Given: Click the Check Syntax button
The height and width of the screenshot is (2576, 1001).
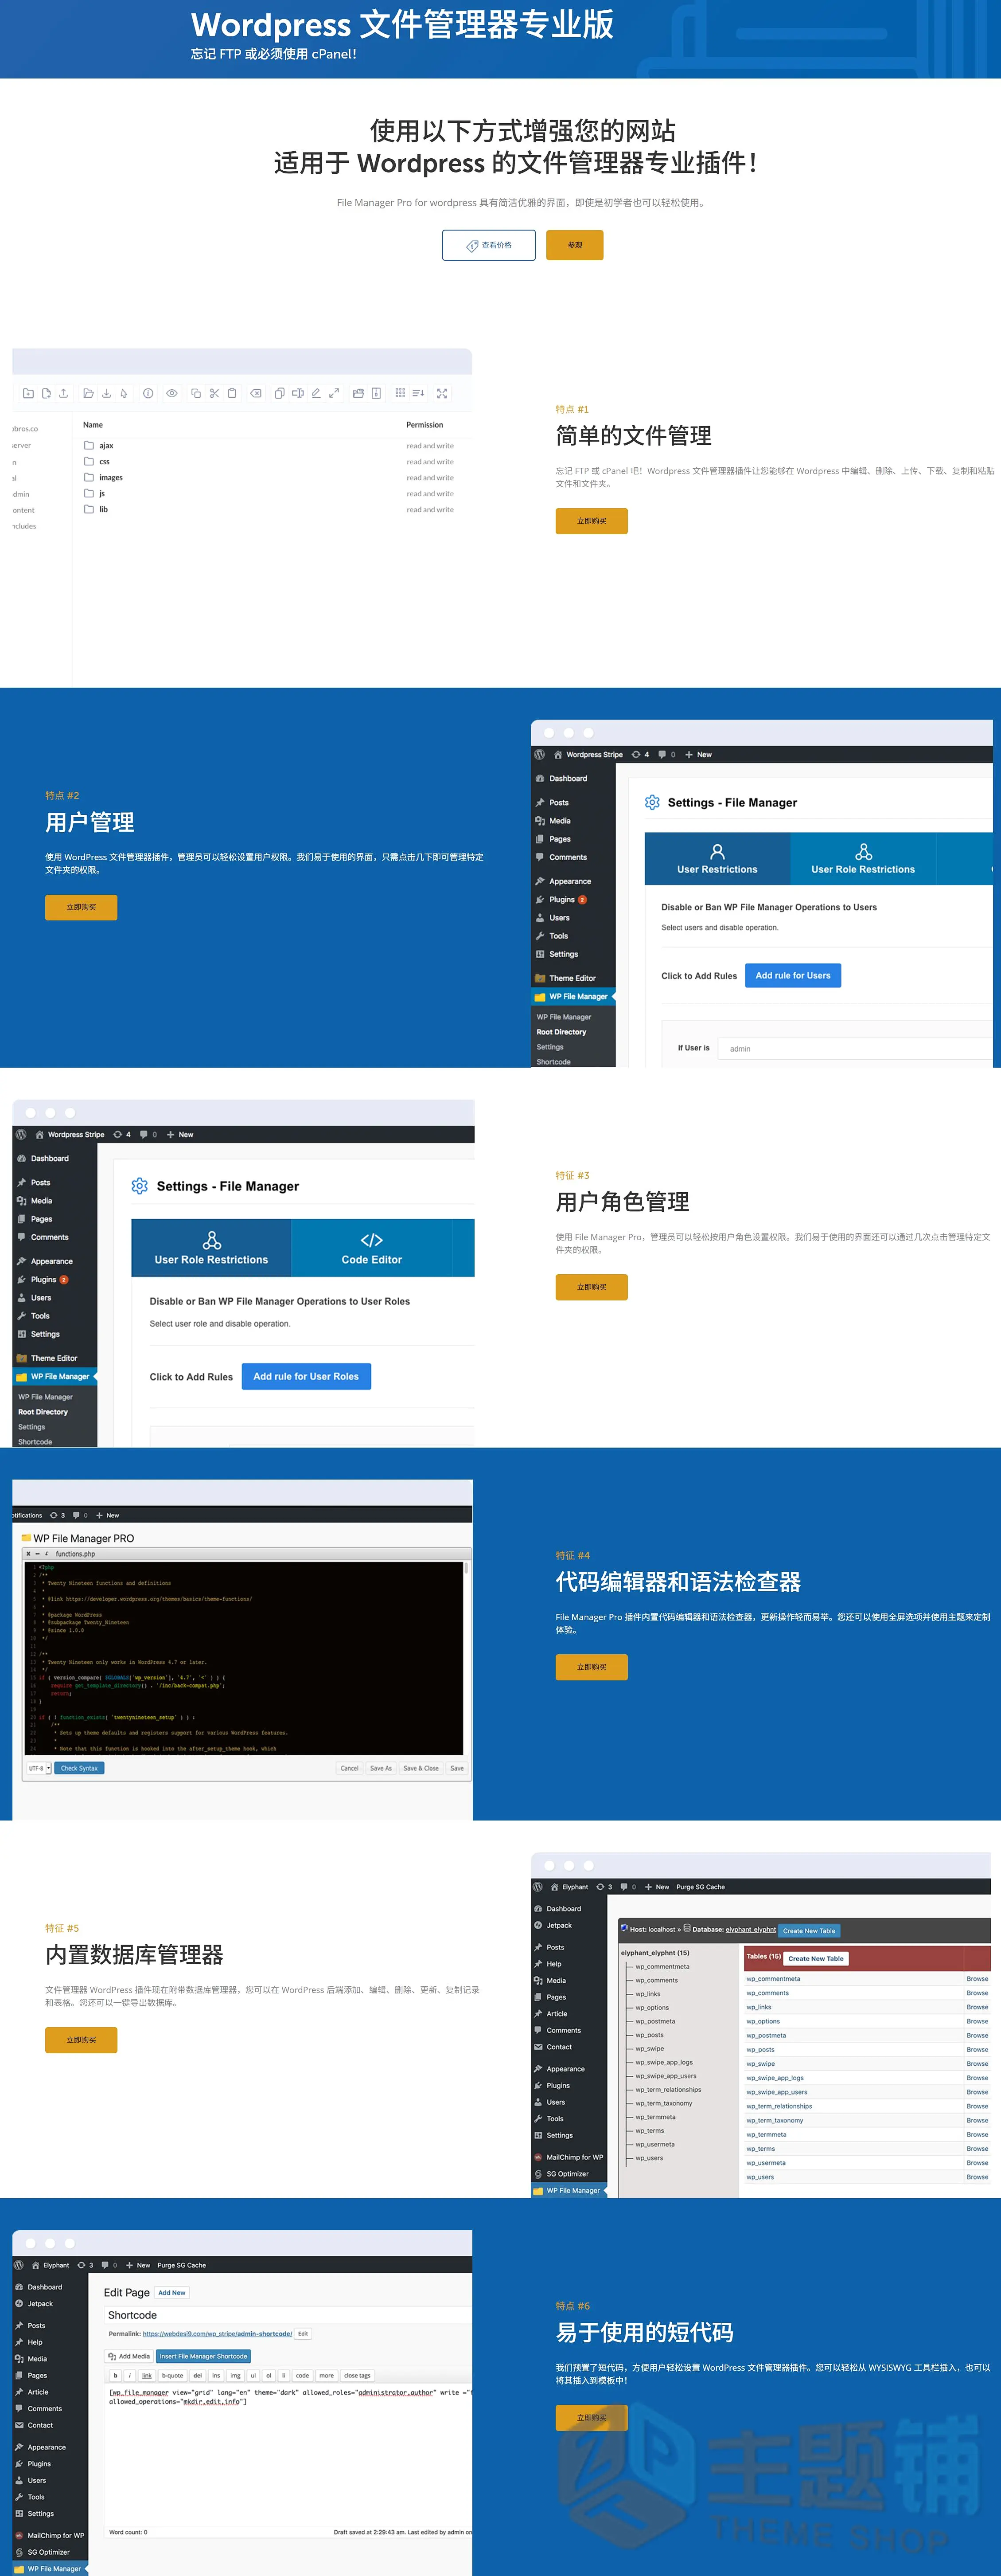Looking at the screenshot, I should [x=79, y=1768].
